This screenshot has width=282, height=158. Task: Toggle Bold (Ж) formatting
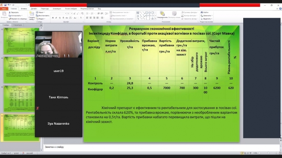(x=53, y=18)
